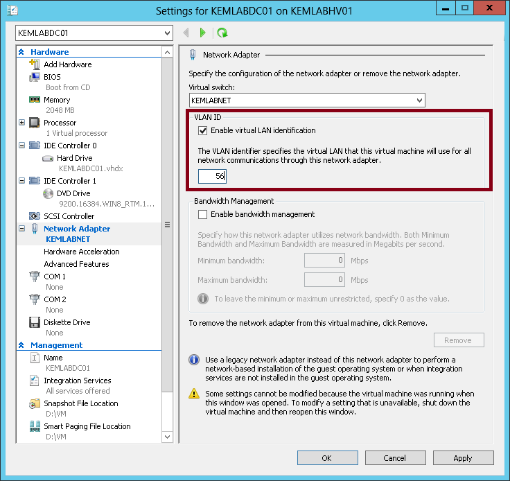Click the Network Adapter header icon
This screenshot has width=510, height=481.
[193, 55]
